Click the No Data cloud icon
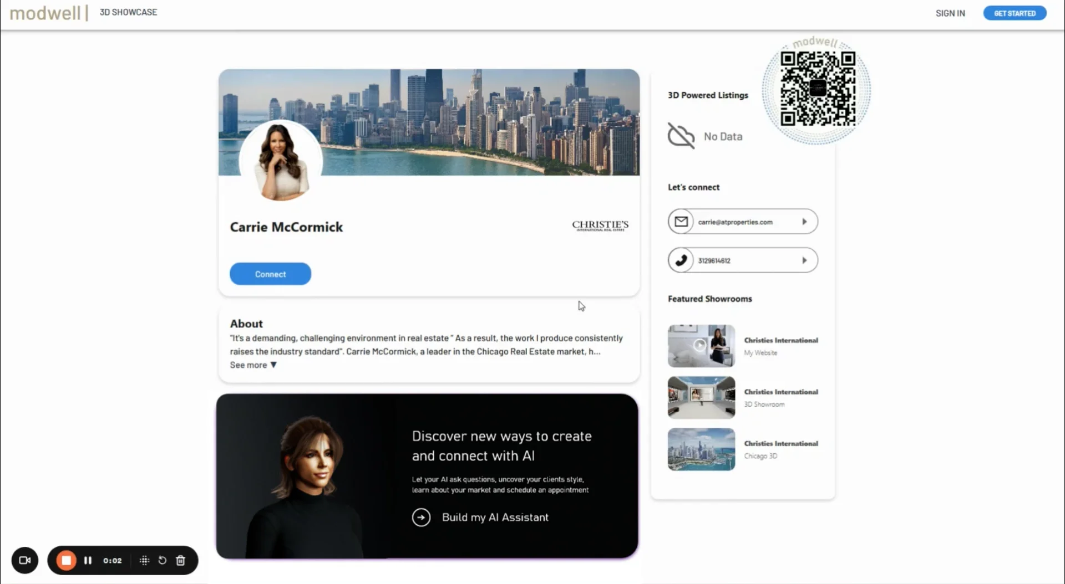The image size is (1065, 584). [x=681, y=136]
